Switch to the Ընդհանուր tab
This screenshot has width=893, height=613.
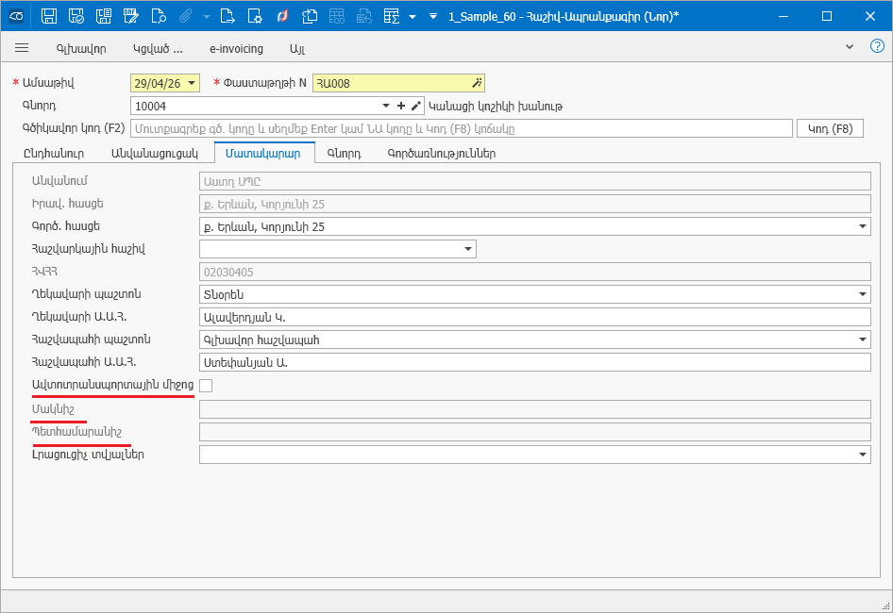click(54, 154)
